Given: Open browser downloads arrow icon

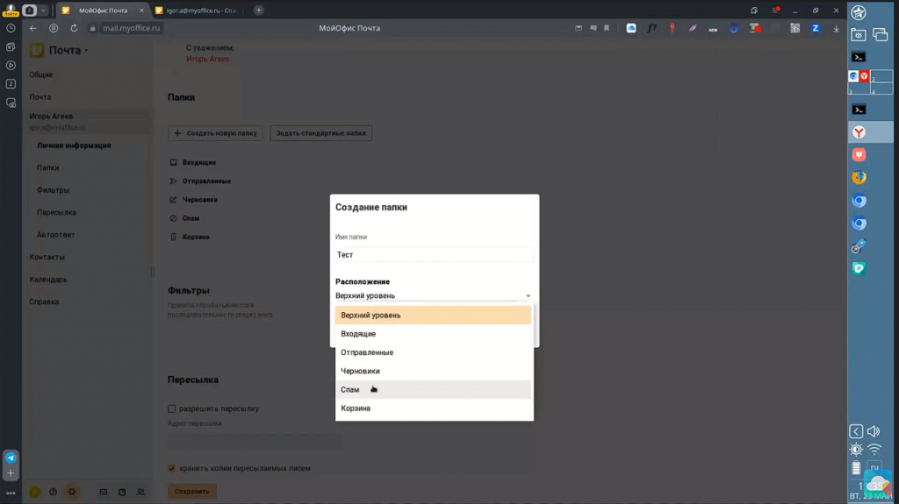Looking at the screenshot, I should 836,28.
